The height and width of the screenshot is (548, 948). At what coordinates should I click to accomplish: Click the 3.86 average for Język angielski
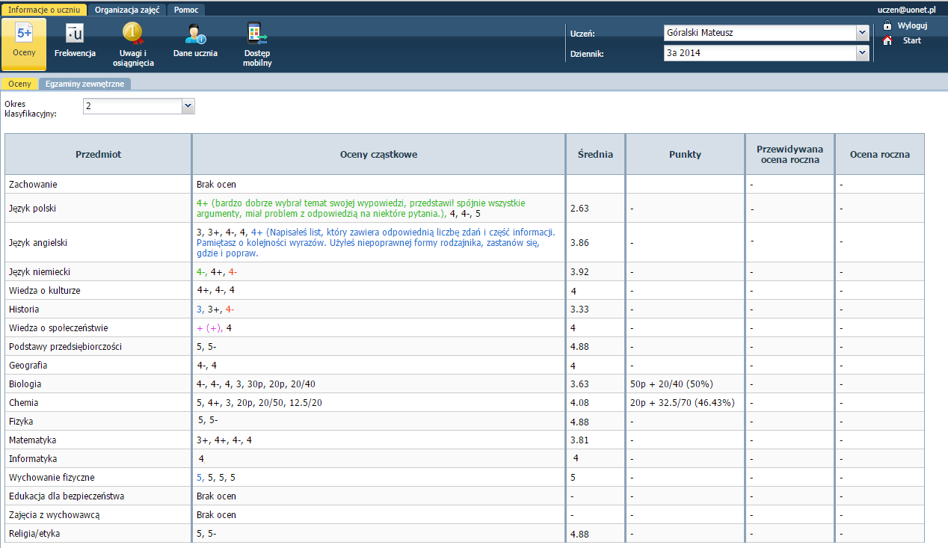[579, 243]
